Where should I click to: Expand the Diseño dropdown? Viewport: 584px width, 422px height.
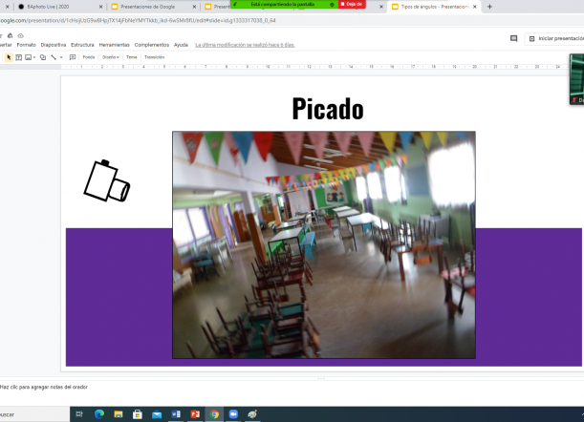[111, 57]
